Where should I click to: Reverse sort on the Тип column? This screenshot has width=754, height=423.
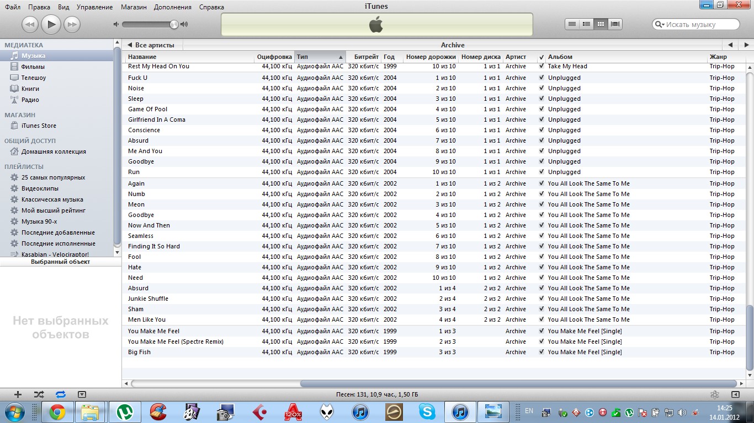coord(320,57)
